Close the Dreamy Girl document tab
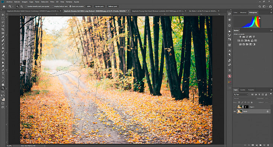 [x=129, y=11]
